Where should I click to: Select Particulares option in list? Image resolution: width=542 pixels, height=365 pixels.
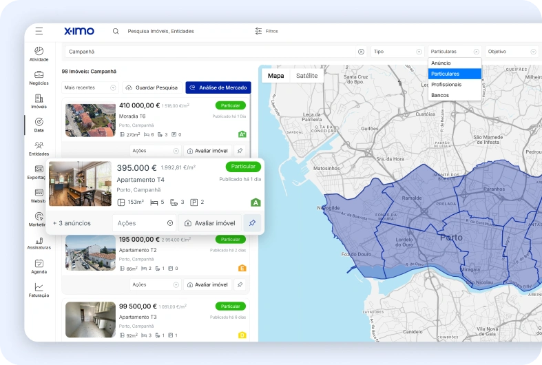coord(455,74)
